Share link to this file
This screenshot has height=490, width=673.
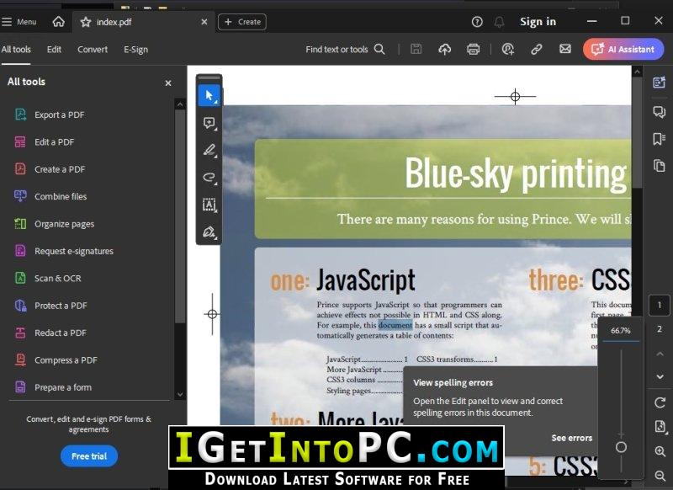[536, 50]
